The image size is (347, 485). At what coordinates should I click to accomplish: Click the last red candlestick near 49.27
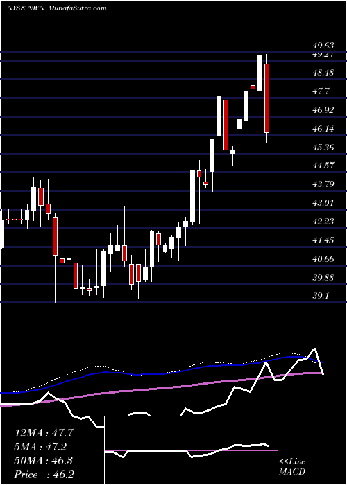266,98
